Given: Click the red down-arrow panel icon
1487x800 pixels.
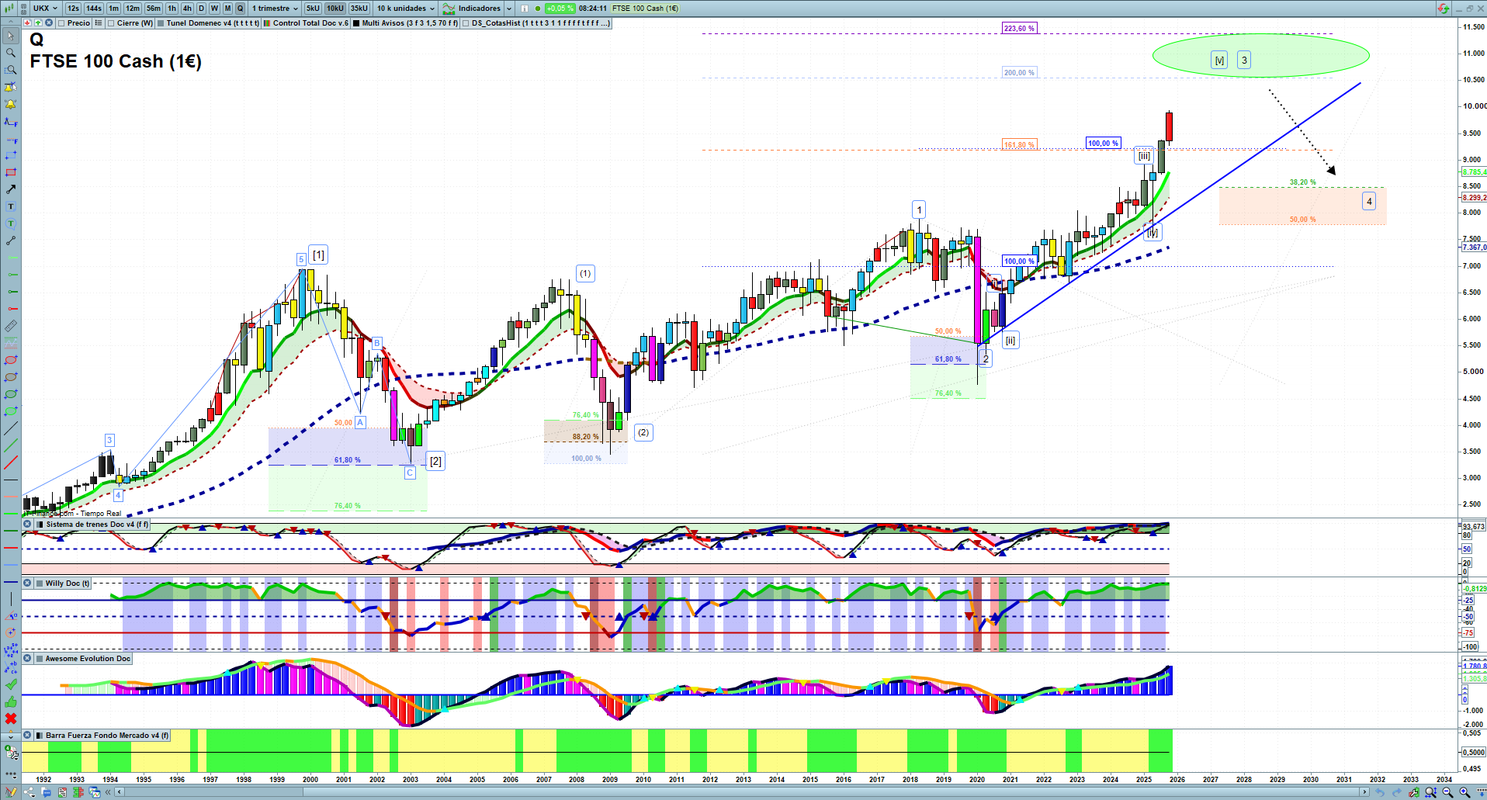Looking at the screenshot, I should pyautogui.click(x=28, y=23).
